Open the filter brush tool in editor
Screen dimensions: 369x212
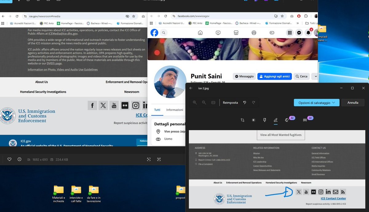(x=265, y=120)
